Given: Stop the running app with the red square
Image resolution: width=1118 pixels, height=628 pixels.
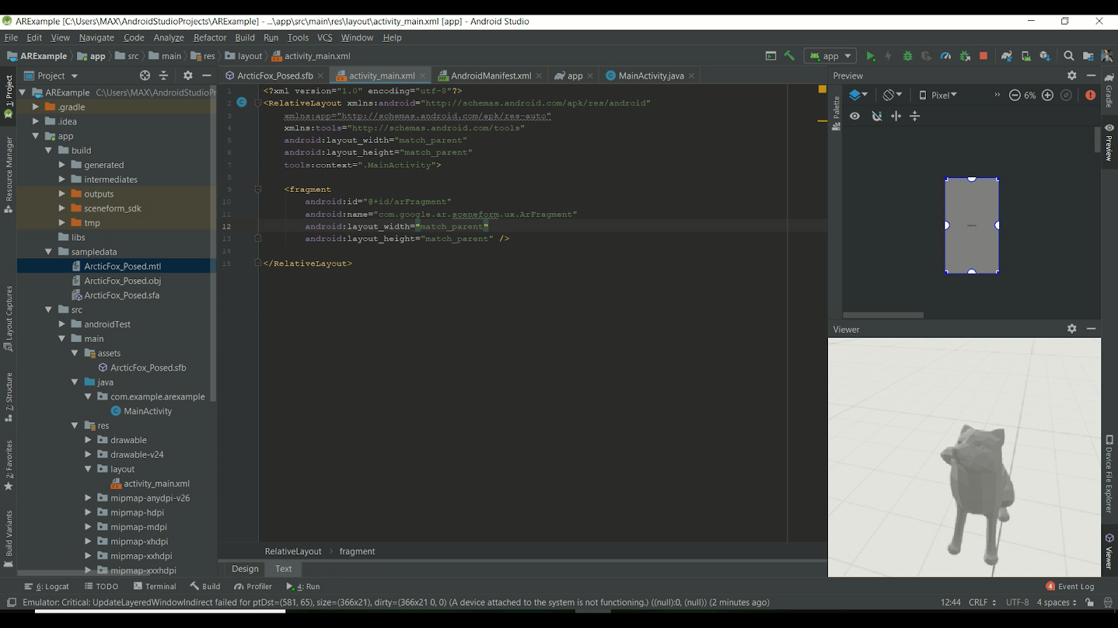Looking at the screenshot, I should pos(982,56).
